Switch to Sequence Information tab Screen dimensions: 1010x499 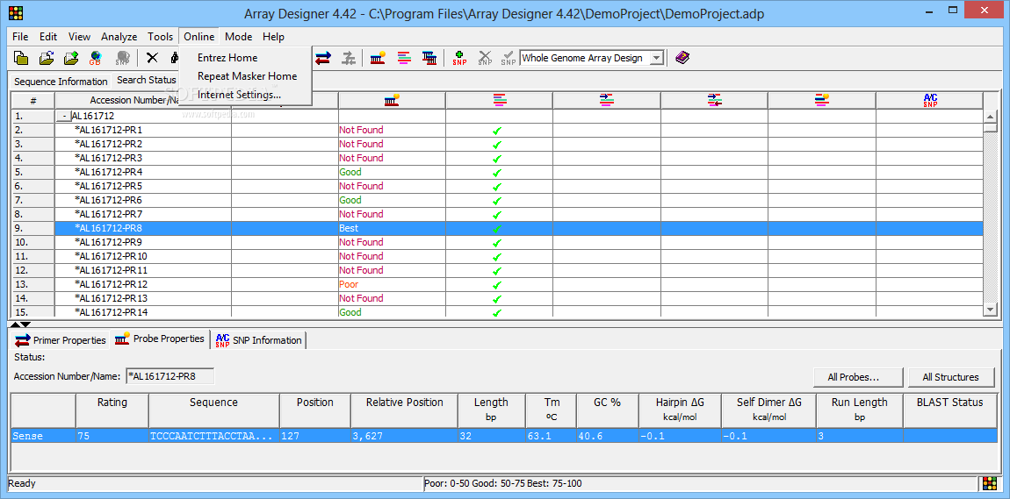click(61, 82)
